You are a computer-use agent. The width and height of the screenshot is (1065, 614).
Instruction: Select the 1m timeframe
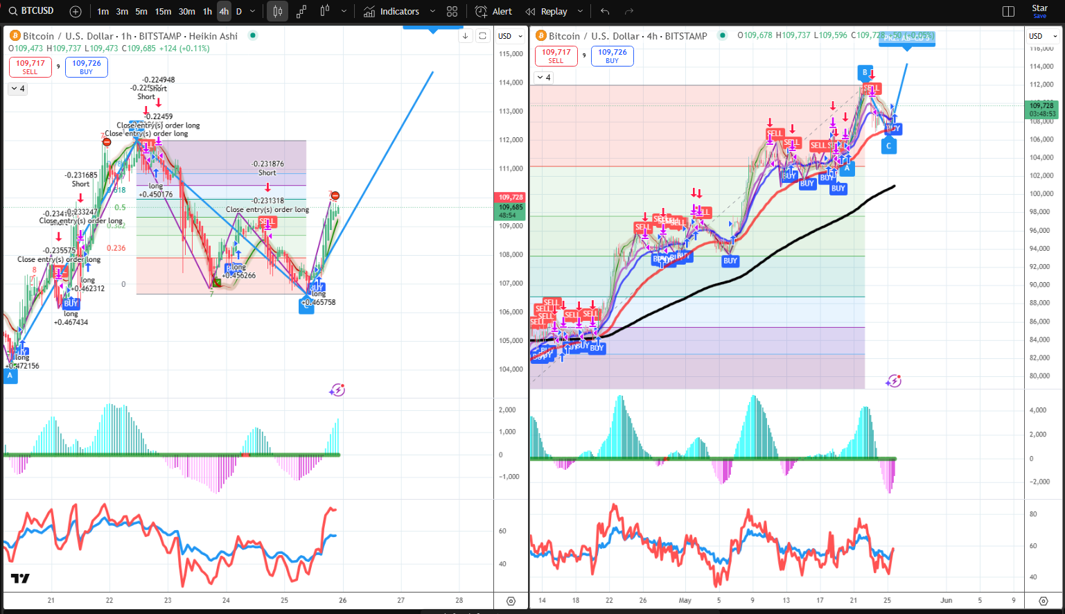click(103, 12)
